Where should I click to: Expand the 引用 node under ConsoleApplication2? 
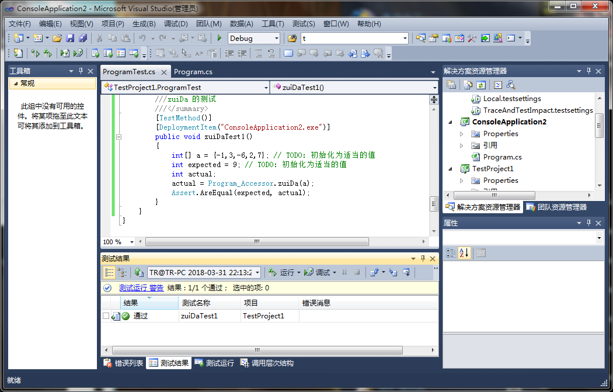[x=461, y=145]
